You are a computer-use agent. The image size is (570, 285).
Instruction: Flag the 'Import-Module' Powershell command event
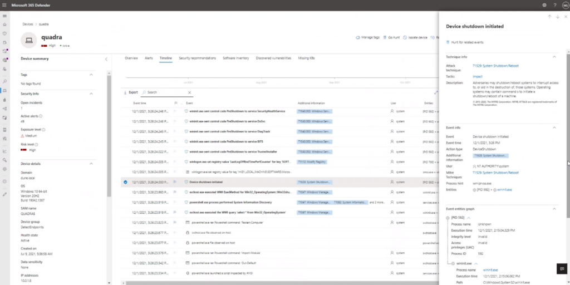point(175,253)
